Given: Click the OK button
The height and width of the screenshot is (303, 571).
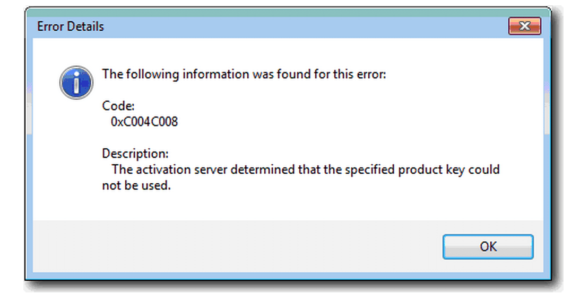Looking at the screenshot, I should pos(488,247).
